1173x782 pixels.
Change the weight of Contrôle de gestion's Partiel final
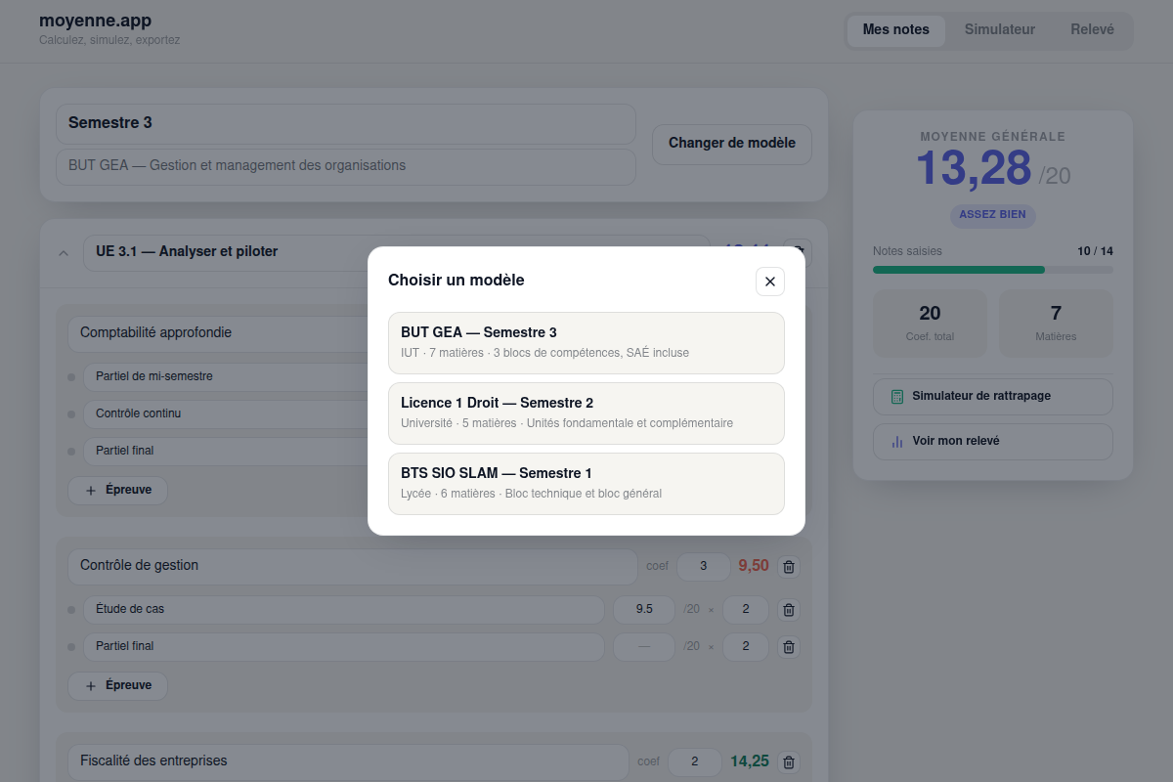(746, 646)
